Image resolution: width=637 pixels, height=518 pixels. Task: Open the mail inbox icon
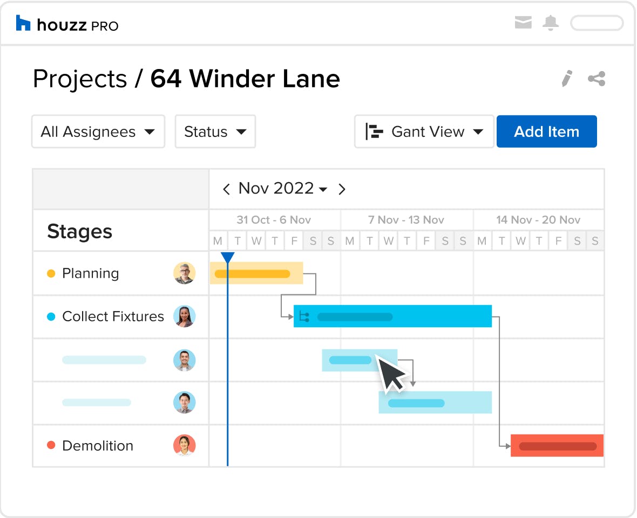[523, 23]
